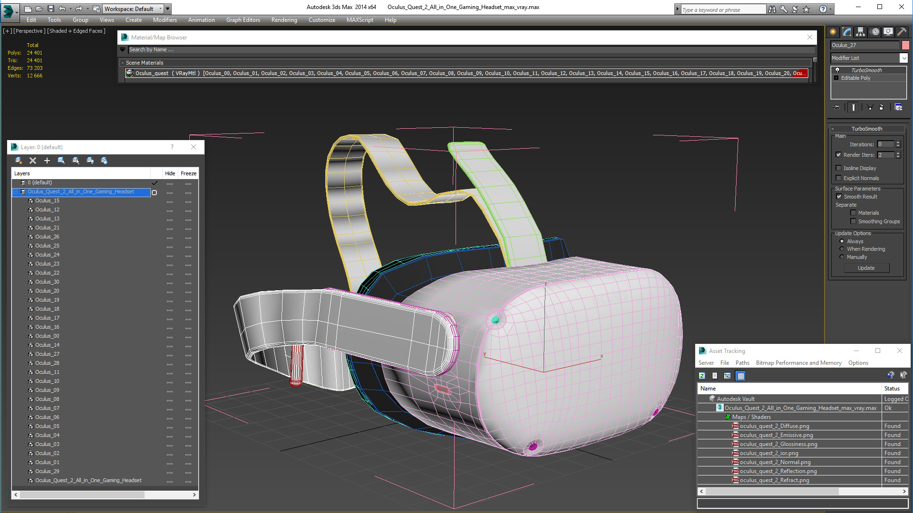Screen dimensions: 913x513
Task: Select Manually update option
Action: pos(842,257)
